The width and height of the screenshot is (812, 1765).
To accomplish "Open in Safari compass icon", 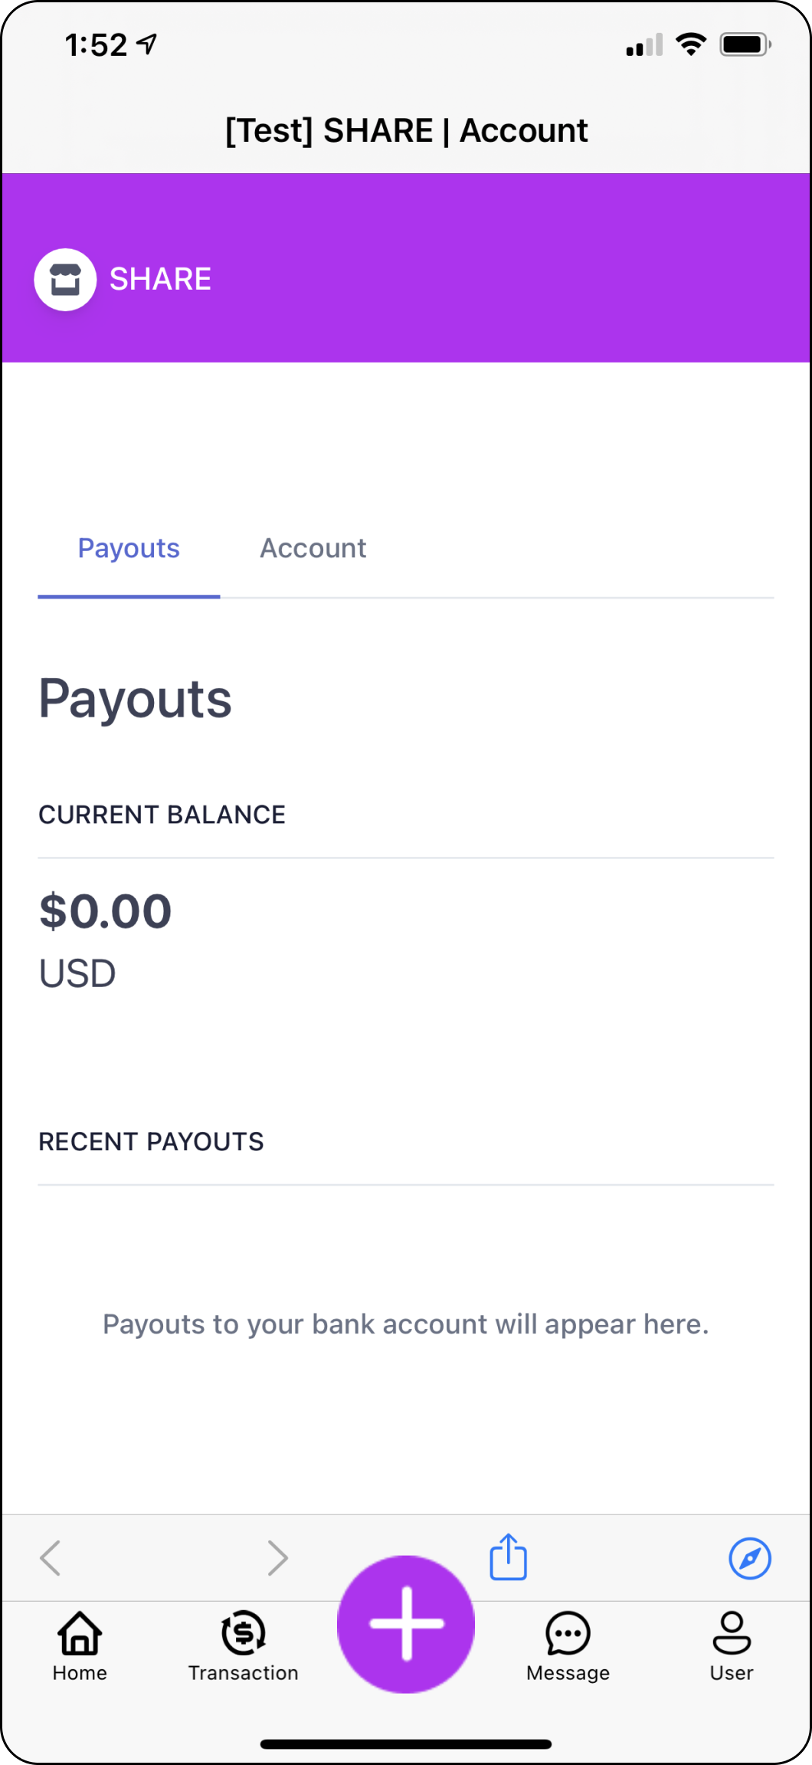I will (750, 1558).
